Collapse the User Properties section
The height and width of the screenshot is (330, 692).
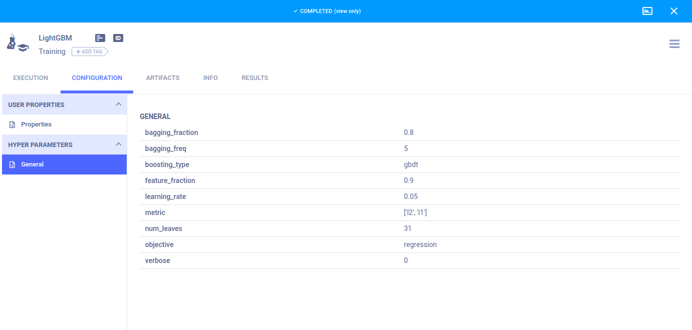click(x=118, y=104)
